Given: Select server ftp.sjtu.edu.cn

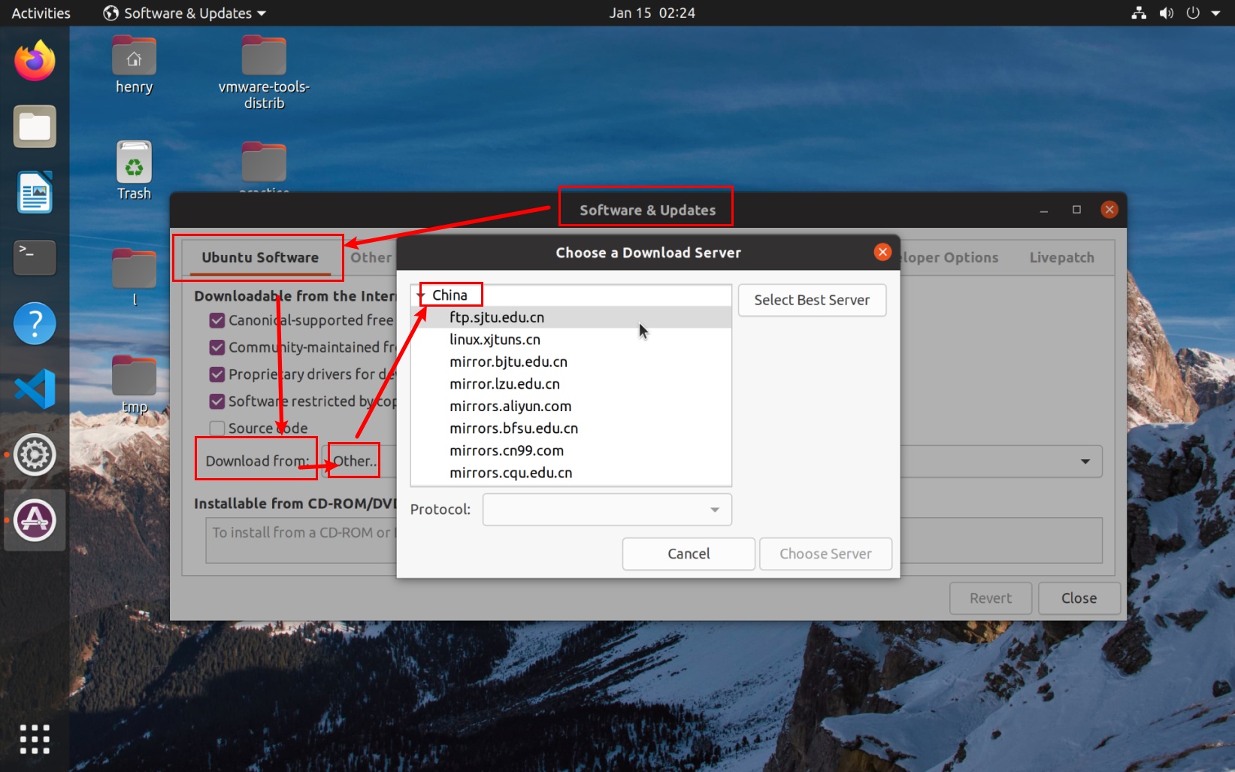Looking at the screenshot, I should [571, 317].
